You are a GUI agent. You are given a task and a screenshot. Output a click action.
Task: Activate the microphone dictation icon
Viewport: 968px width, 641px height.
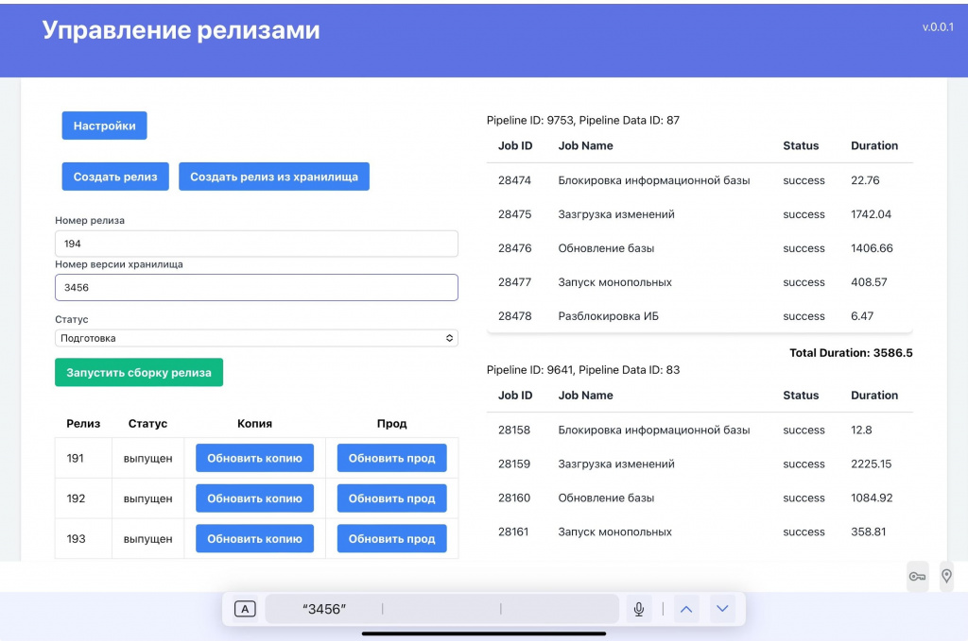638,609
